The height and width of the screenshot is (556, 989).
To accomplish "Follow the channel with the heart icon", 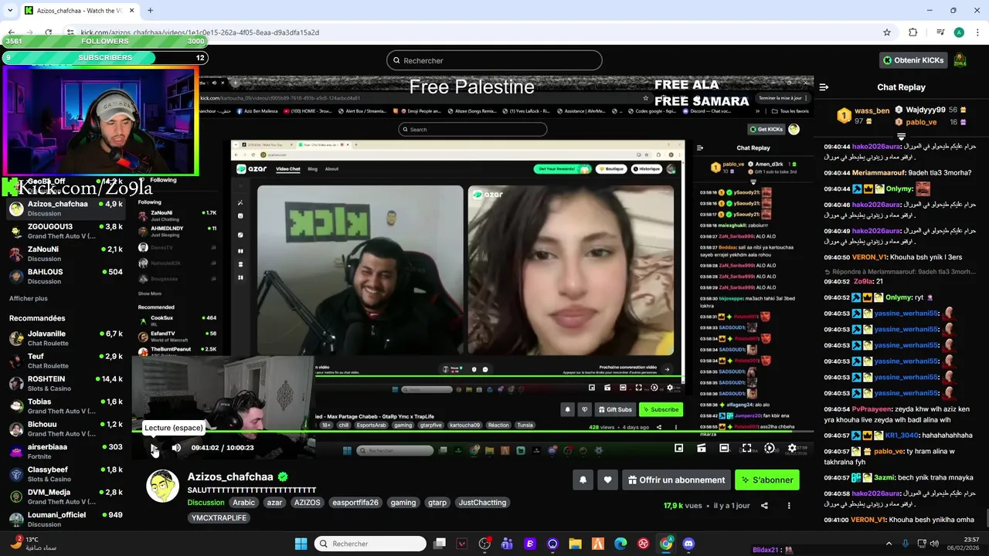I will [607, 480].
